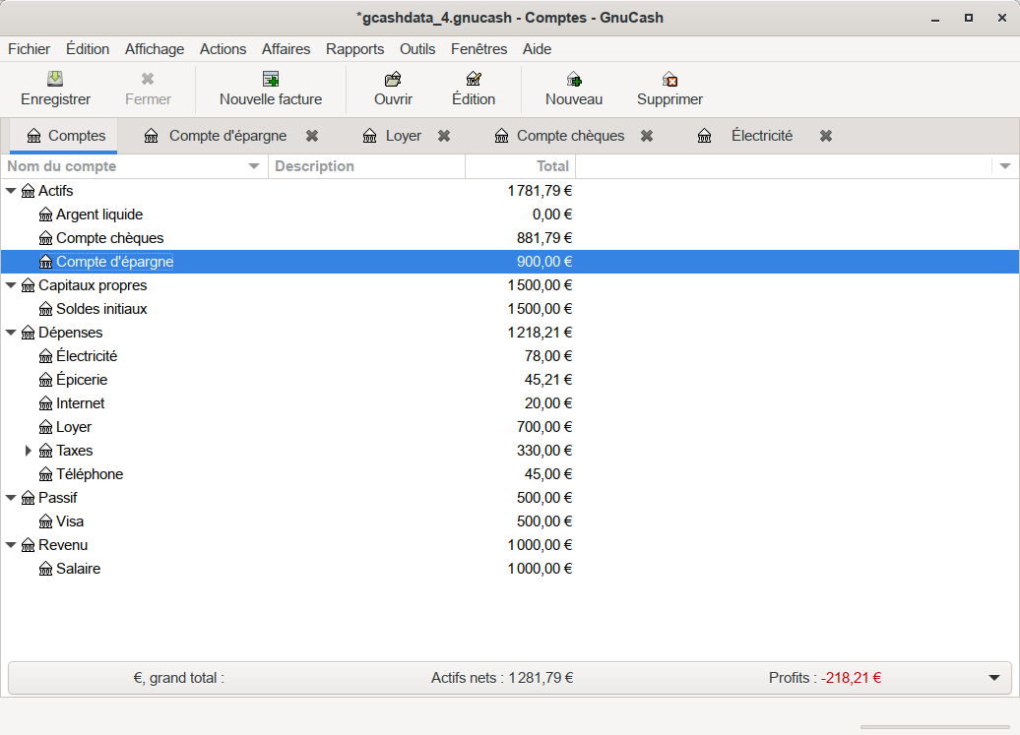Open the Rapports menu
The image size is (1020, 735).
354,49
